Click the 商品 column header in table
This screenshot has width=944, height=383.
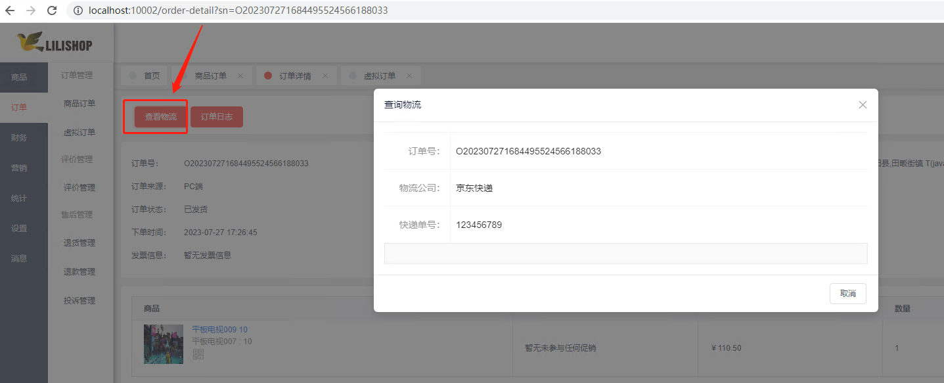[x=152, y=309]
